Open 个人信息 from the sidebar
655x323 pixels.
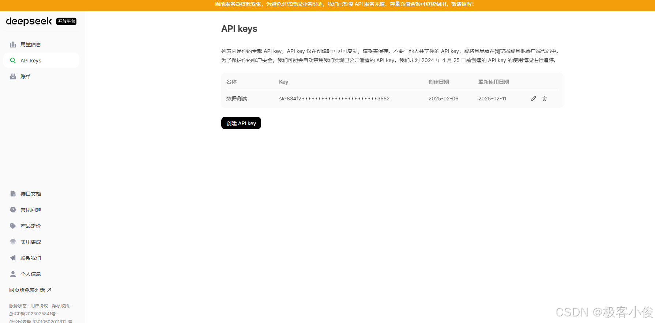(41, 274)
